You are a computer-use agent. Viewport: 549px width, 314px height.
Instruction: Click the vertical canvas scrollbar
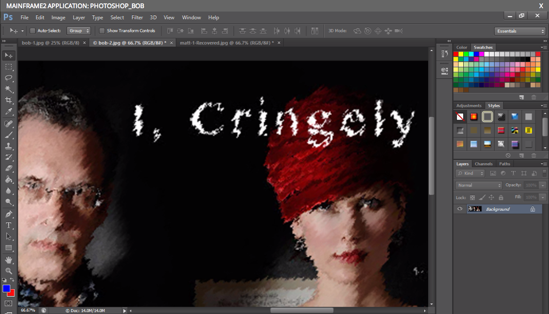click(431, 156)
